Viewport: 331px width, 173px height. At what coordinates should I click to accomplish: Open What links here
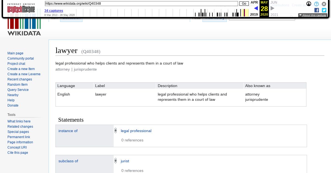(x=19, y=121)
